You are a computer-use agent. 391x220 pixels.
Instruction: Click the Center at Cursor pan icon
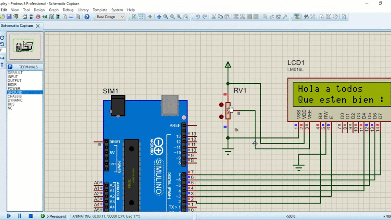[x=159, y=17]
